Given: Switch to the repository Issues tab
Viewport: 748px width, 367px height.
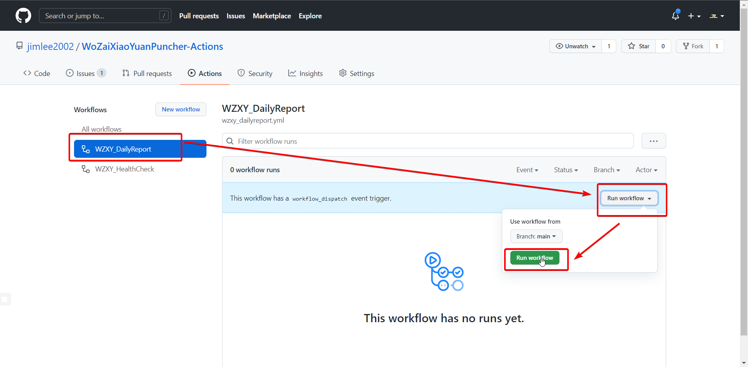Looking at the screenshot, I should 86,73.
